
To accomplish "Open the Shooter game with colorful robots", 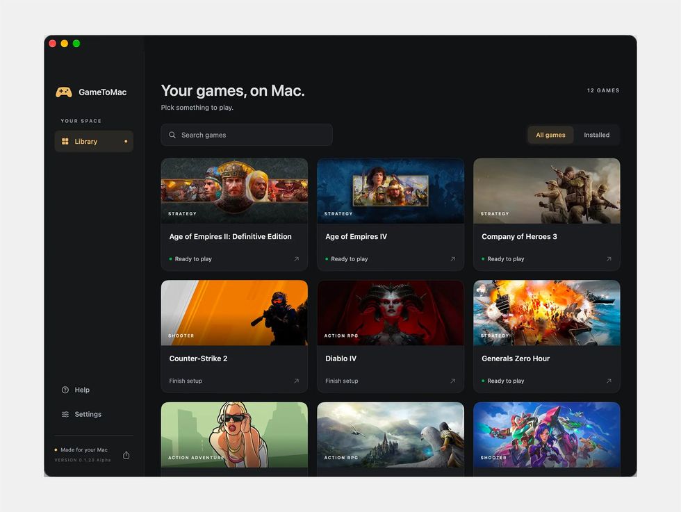I will coord(547,435).
